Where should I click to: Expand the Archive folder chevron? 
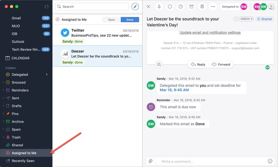tap(3, 121)
